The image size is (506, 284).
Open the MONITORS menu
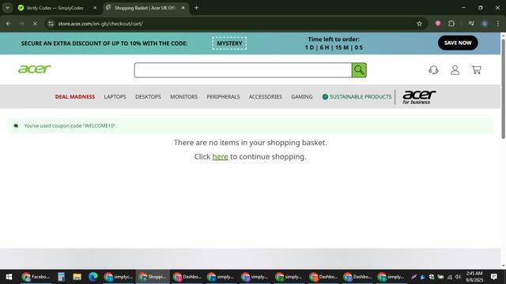(184, 96)
